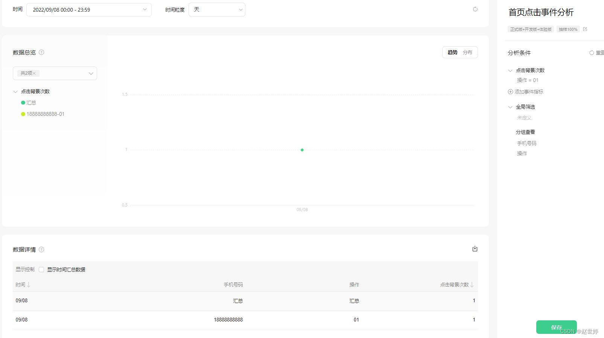Click the 09/08 x-axis label on chart
This screenshot has width=604, height=338.
pyautogui.click(x=302, y=210)
